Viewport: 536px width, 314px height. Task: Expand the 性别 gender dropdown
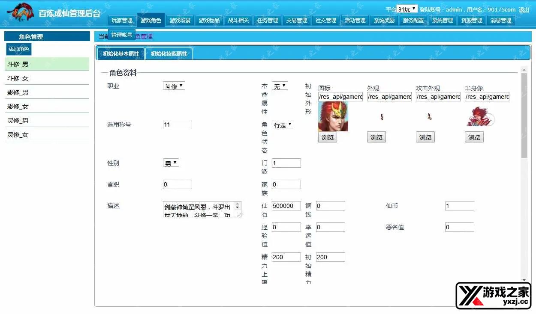click(171, 163)
